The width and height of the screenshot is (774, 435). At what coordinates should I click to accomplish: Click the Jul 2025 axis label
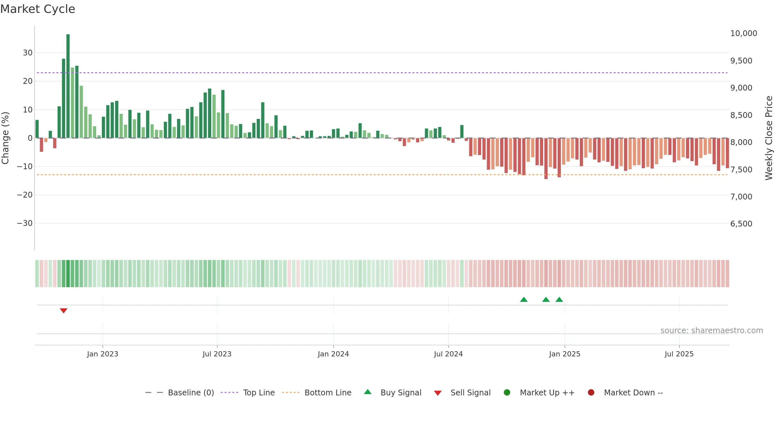coord(679,354)
